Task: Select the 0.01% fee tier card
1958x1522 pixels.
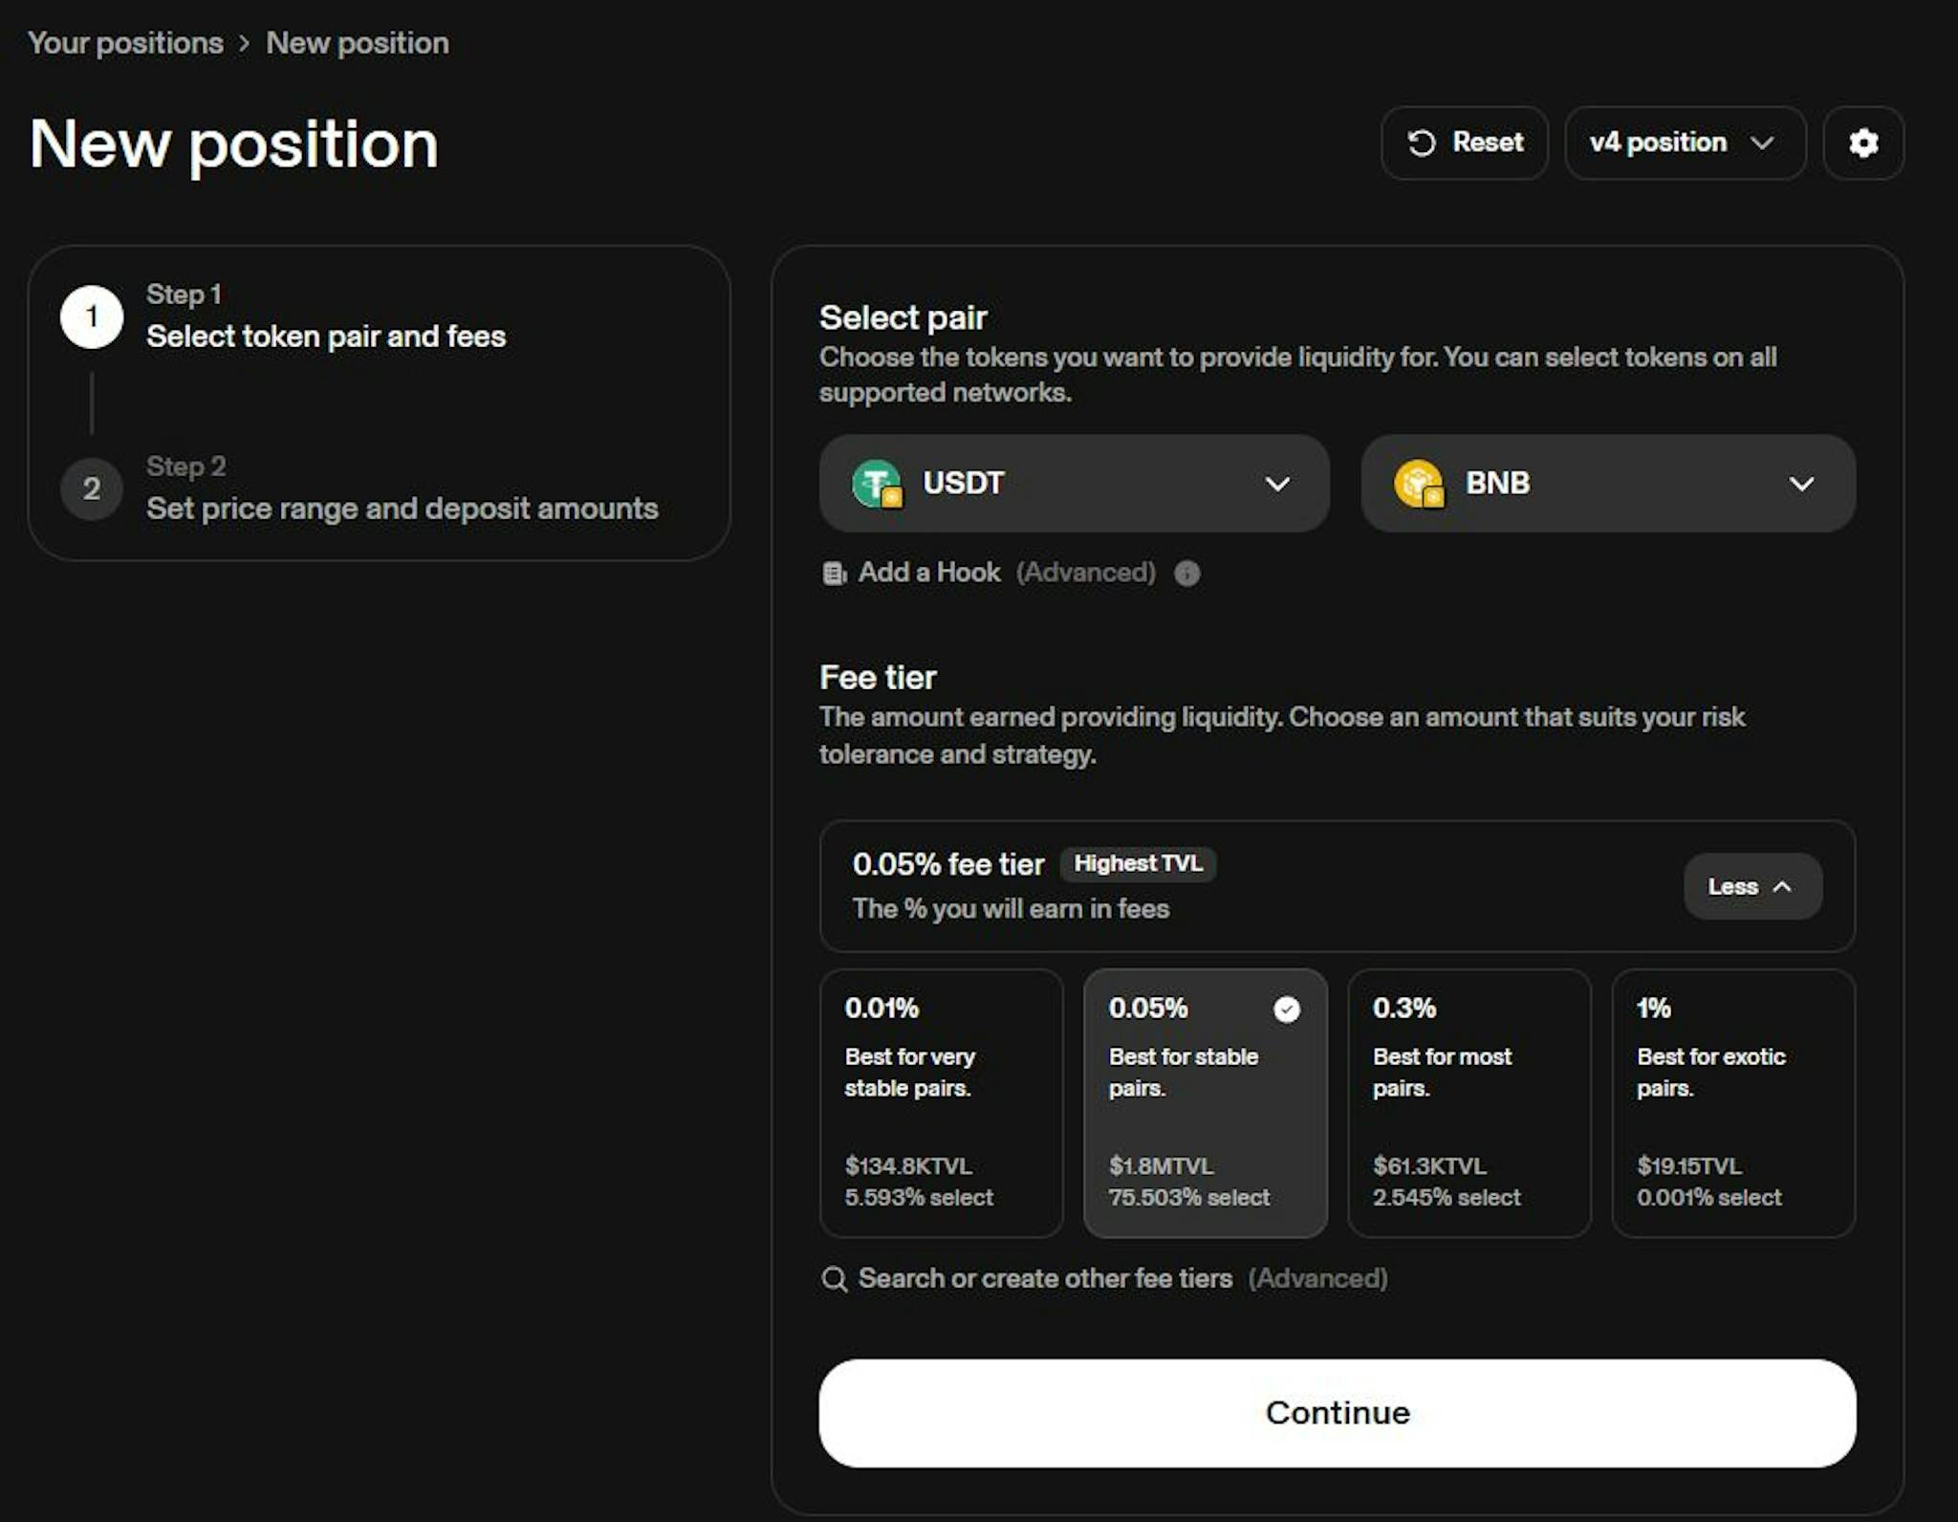Action: tap(942, 1103)
